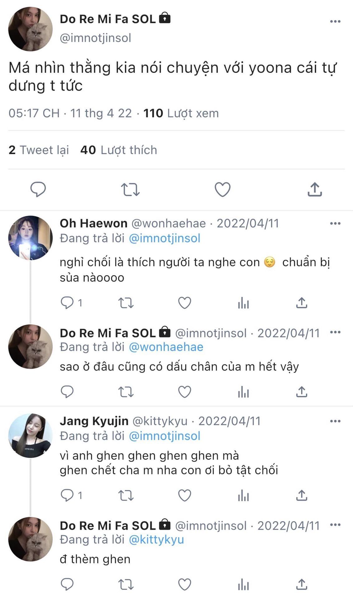Share Jang Kyujin's reply

click(x=301, y=495)
